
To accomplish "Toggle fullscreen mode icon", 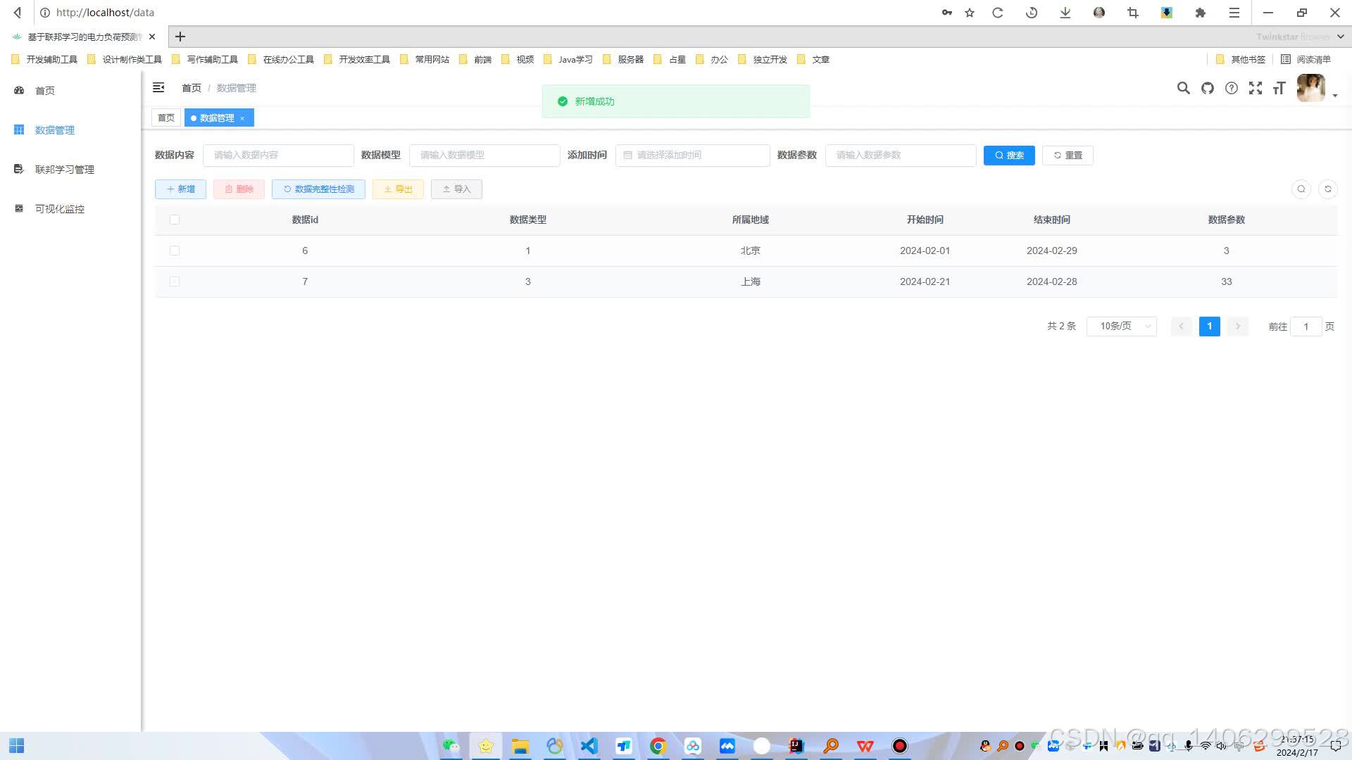I will [1256, 88].
